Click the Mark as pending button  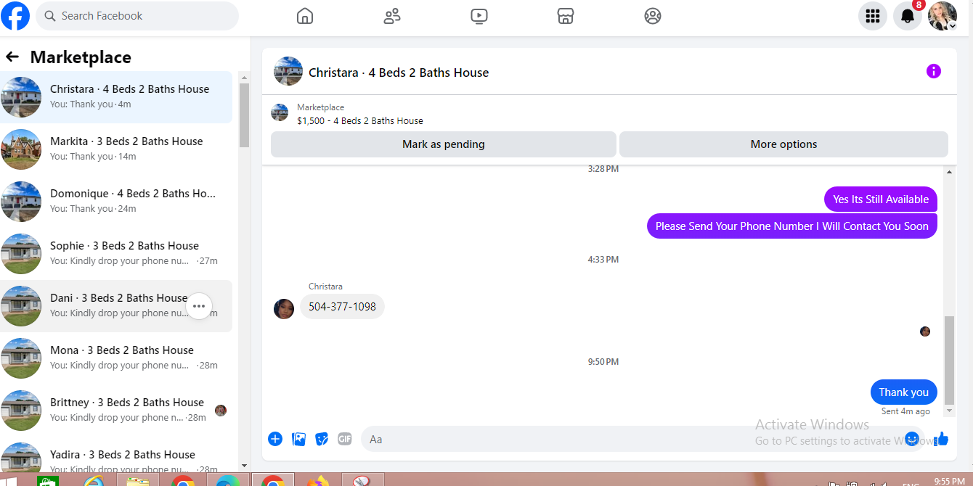click(444, 144)
